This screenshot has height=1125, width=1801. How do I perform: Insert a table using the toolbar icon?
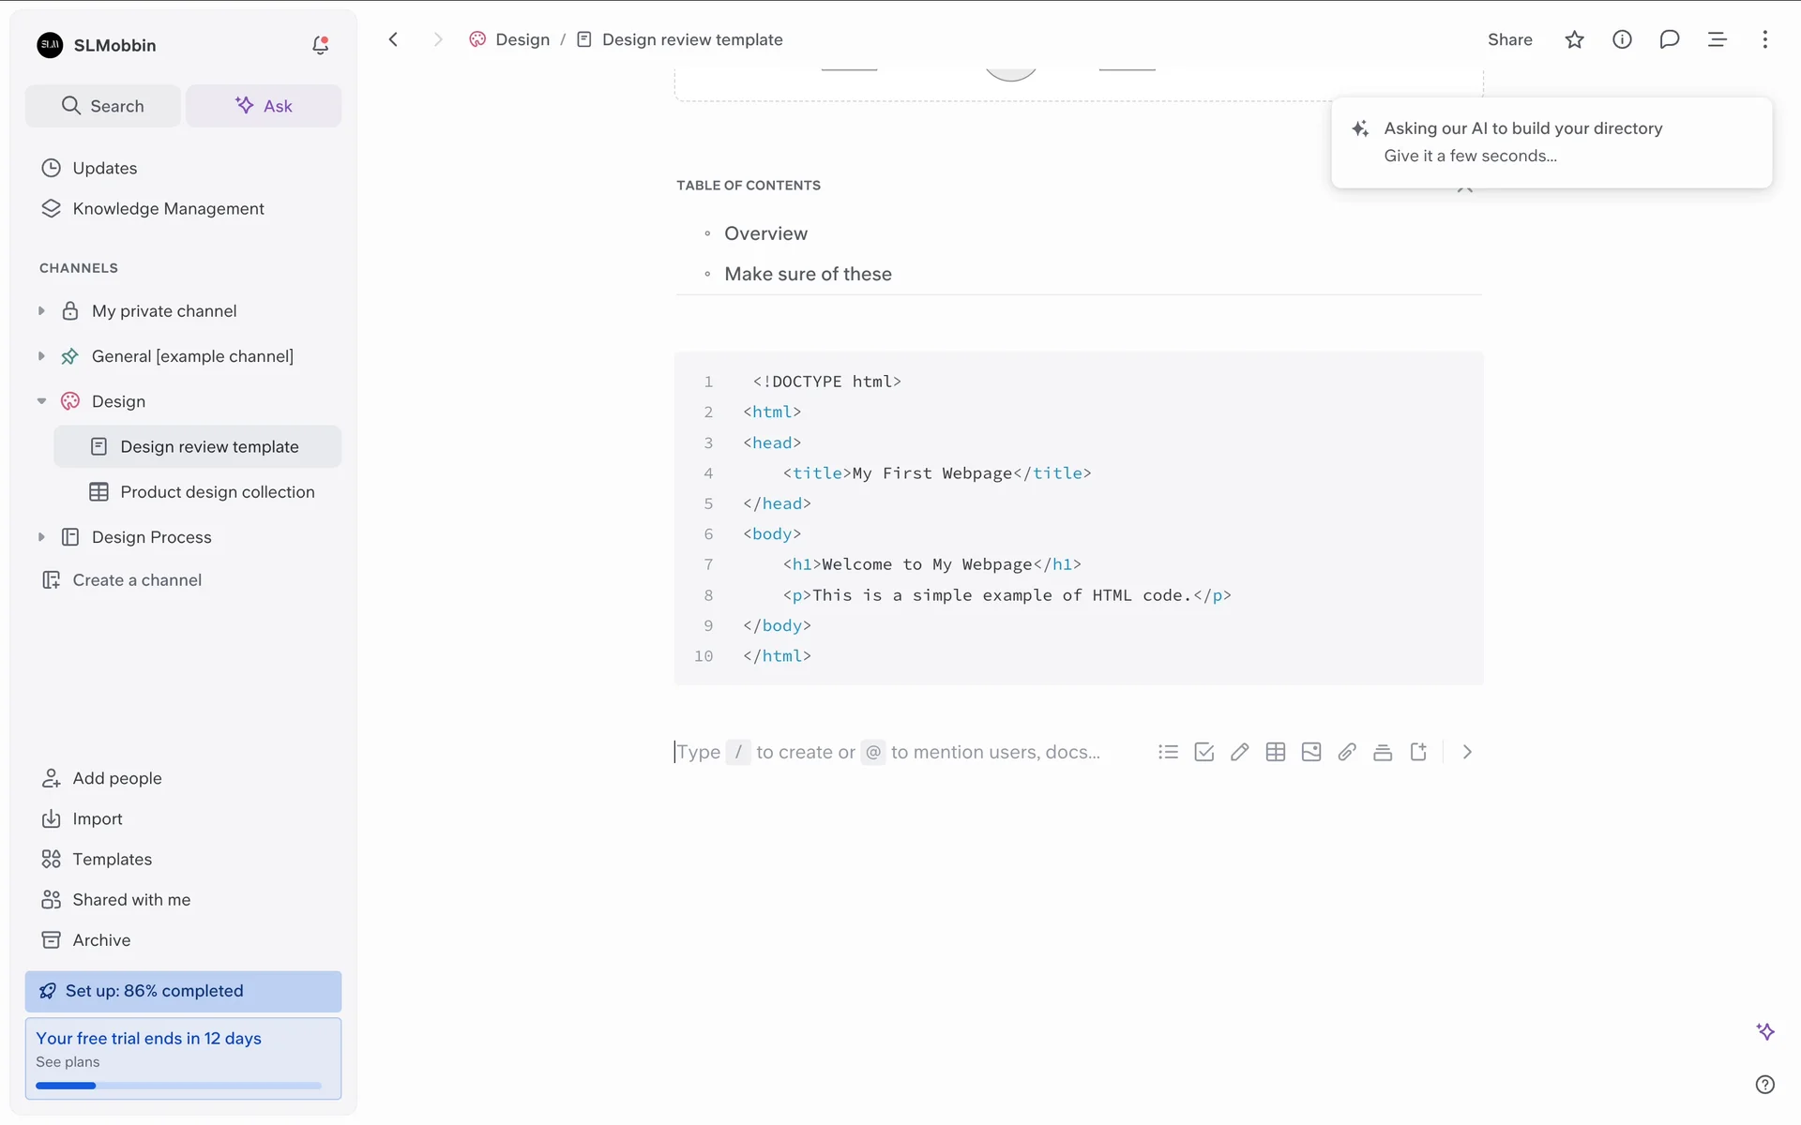[1275, 752]
